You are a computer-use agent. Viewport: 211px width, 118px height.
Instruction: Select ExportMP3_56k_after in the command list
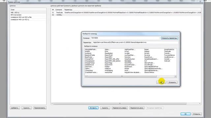coord(112,59)
